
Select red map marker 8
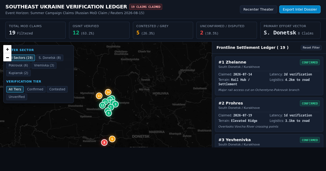104,142
